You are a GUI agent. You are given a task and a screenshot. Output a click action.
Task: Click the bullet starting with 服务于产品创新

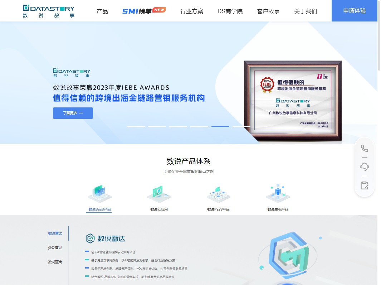(139, 269)
